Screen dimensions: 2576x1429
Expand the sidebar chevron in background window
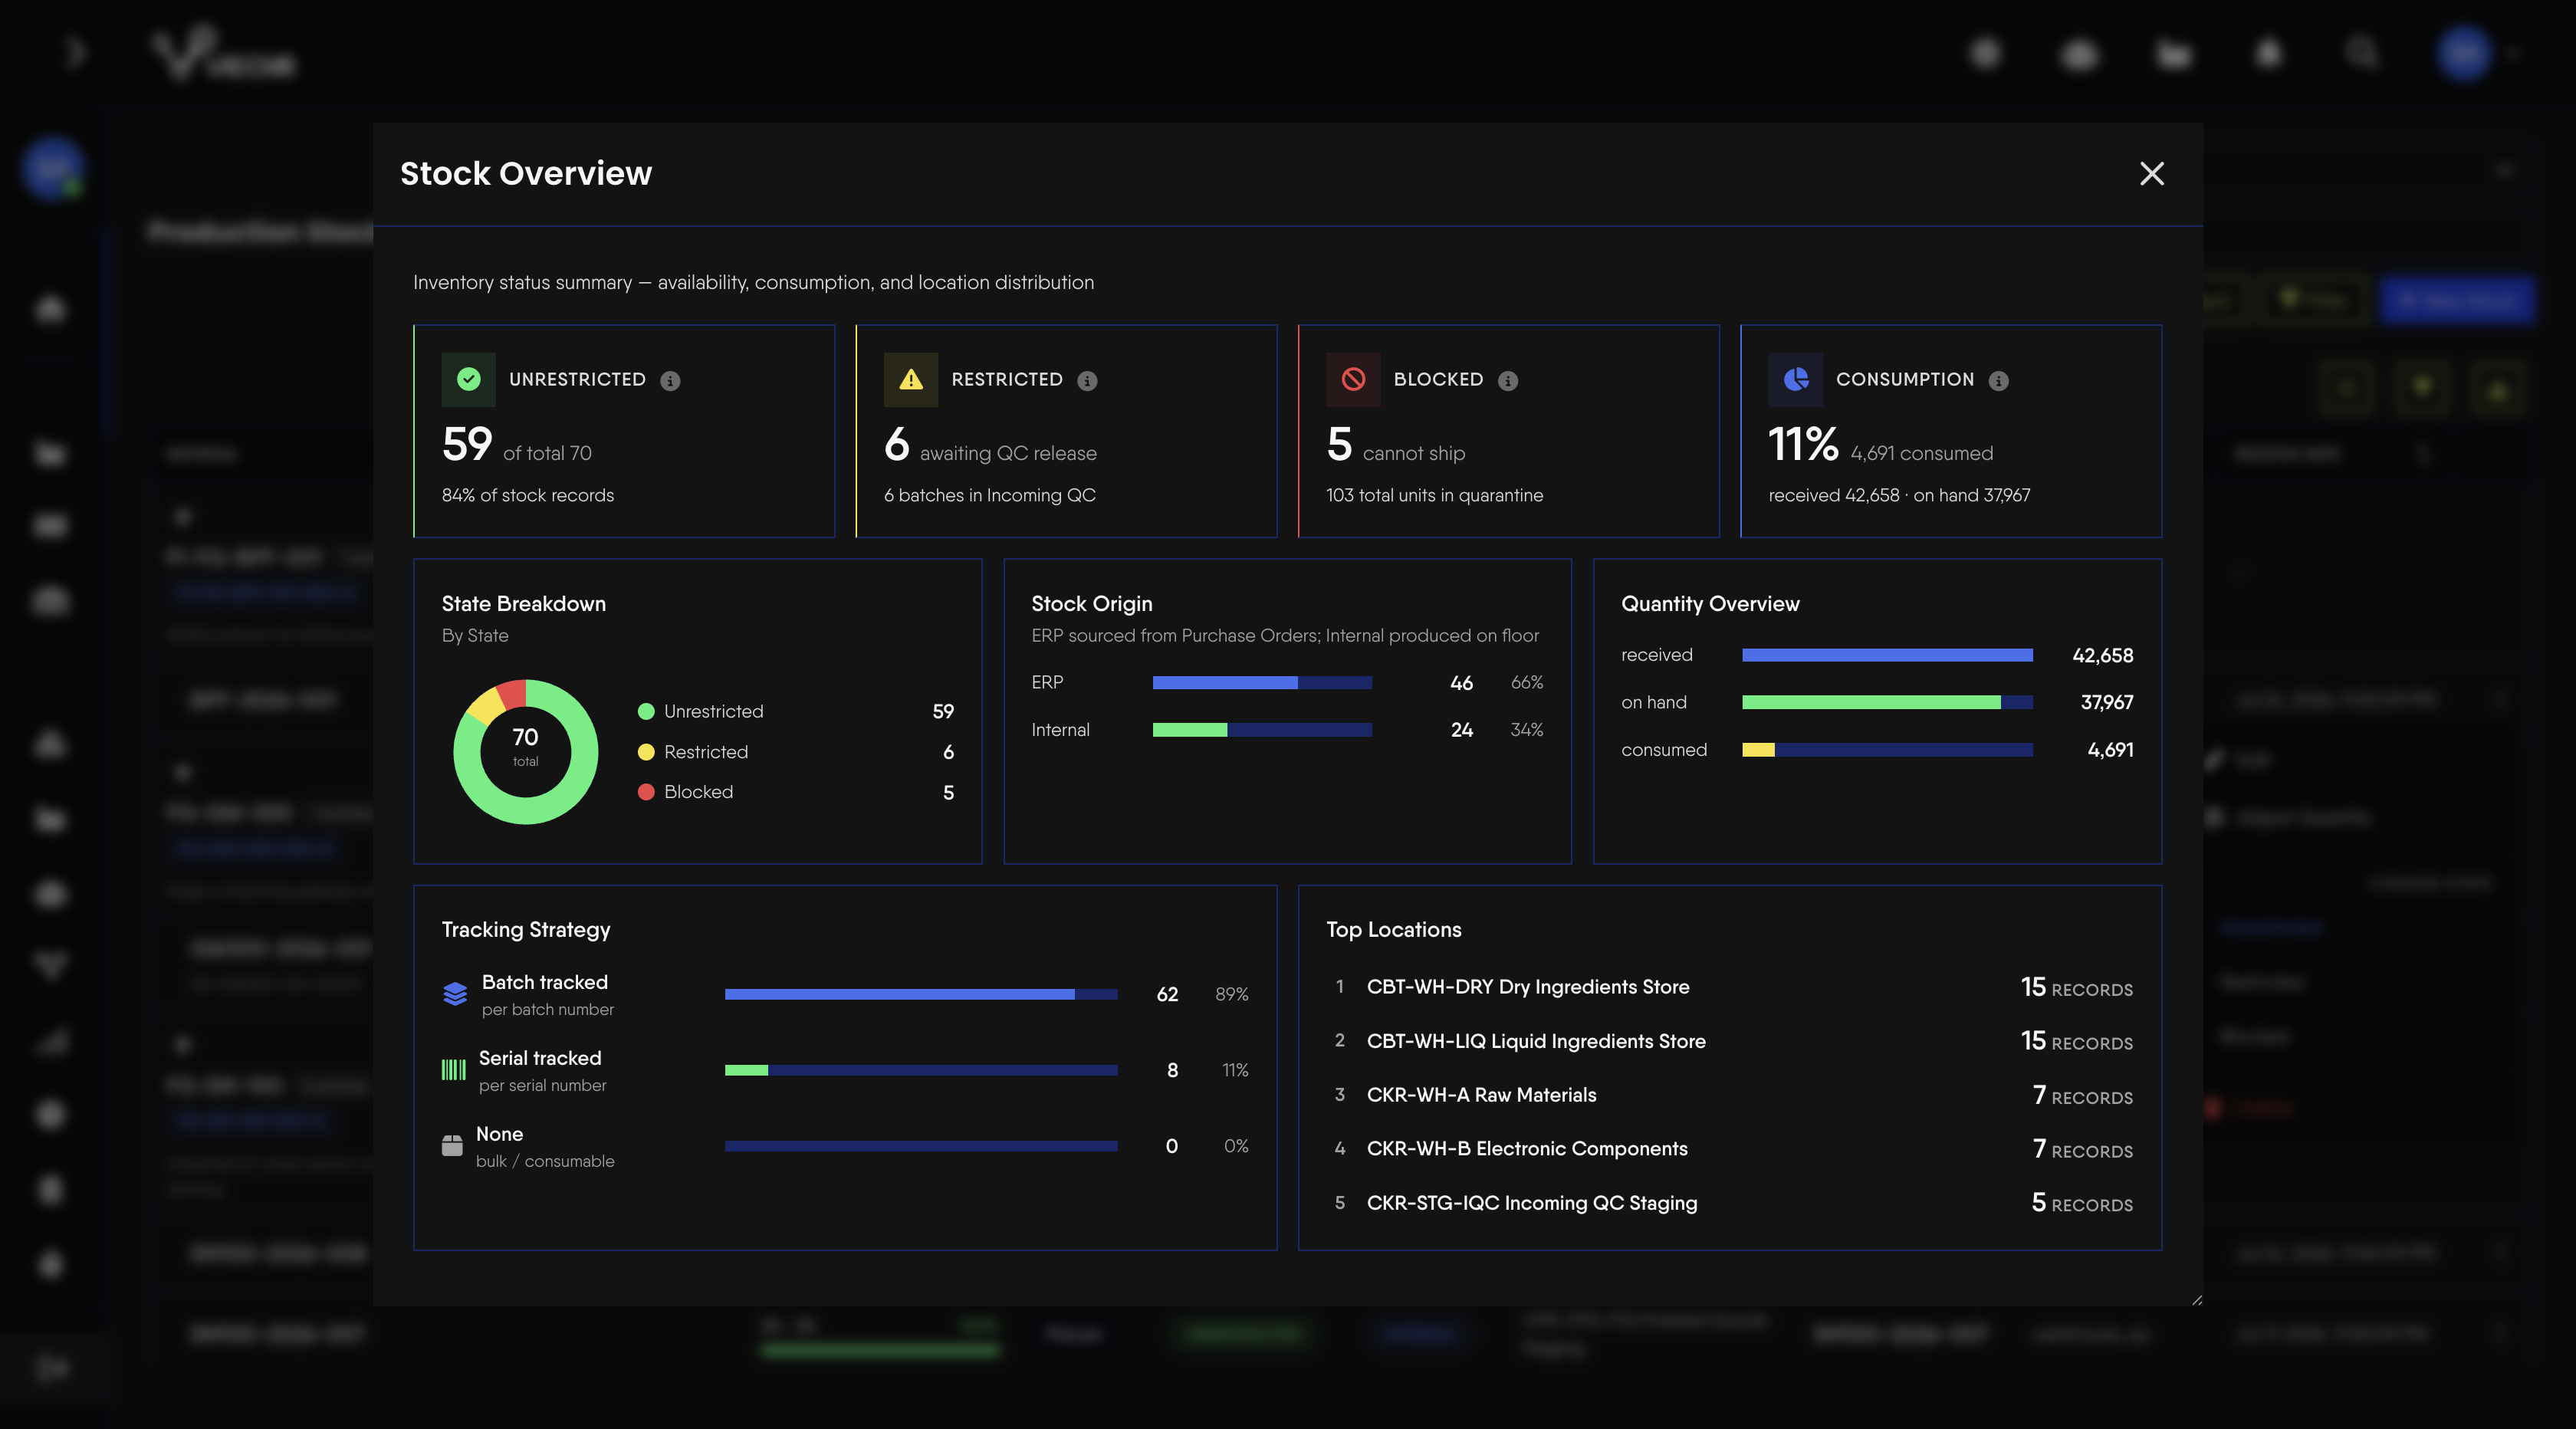pyautogui.click(x=76, y=52)
